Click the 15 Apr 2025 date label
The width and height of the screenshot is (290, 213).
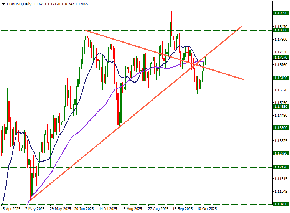pos(11,209)
